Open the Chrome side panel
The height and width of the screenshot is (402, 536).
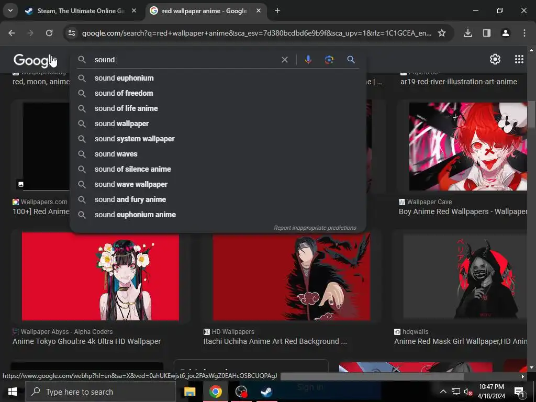487,33
